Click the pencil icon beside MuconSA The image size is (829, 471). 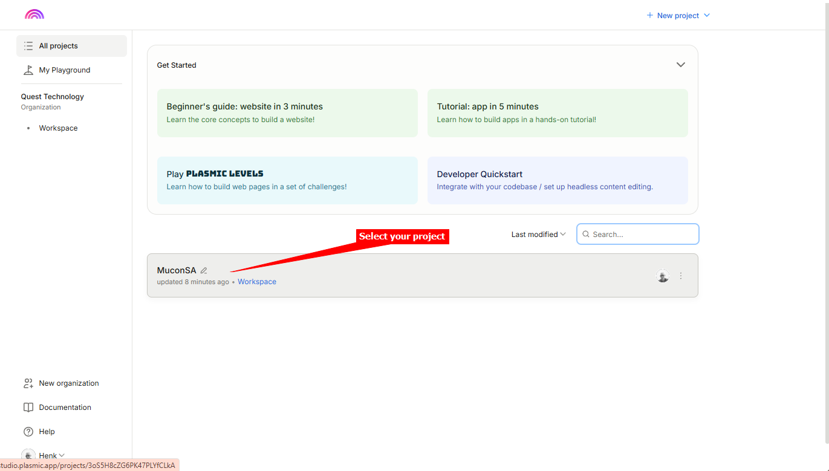click(x=204, y=271)
